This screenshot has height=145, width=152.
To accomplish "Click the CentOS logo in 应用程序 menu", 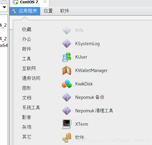I will [x=14, y=11].
